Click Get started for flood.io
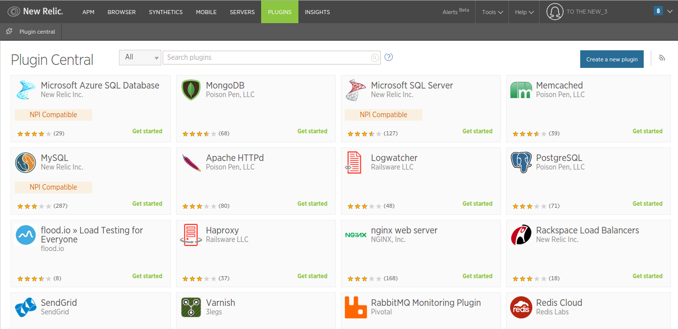The width and height of the screenshot is (678, 329). coord(147,276)
